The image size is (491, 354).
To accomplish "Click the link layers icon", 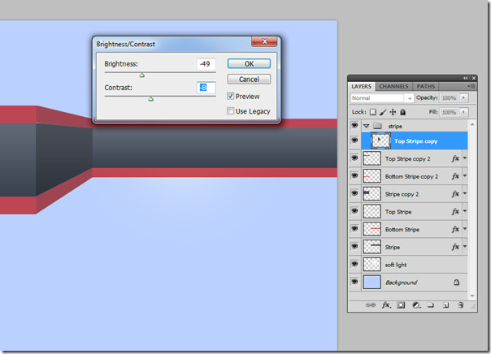I will point(371,305).
